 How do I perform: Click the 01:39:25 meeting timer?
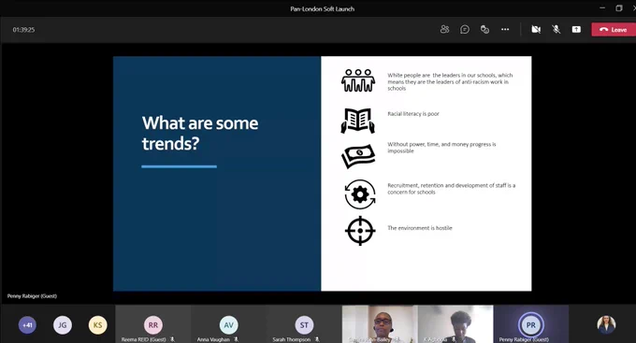pyautogui.click(x=23, y=30)
